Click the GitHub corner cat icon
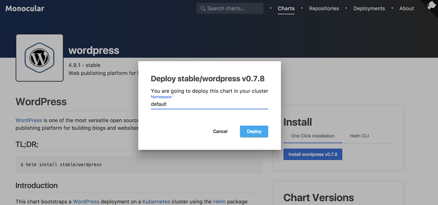Viewport: 438px width, 205px height. coord(432,5)
